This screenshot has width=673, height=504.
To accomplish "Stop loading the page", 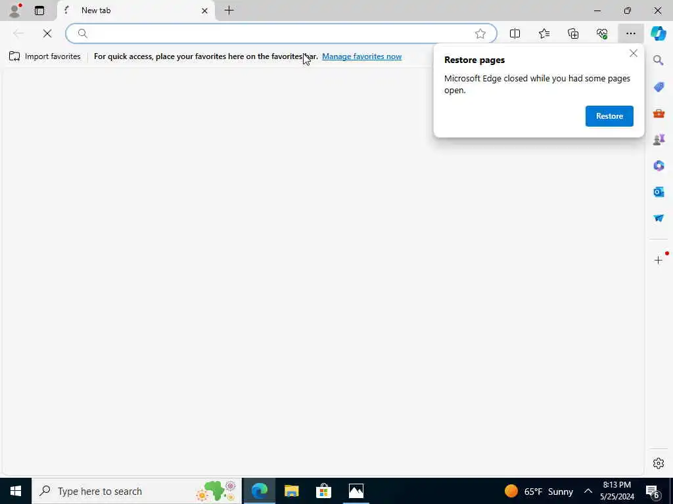I will coord(47,33).
